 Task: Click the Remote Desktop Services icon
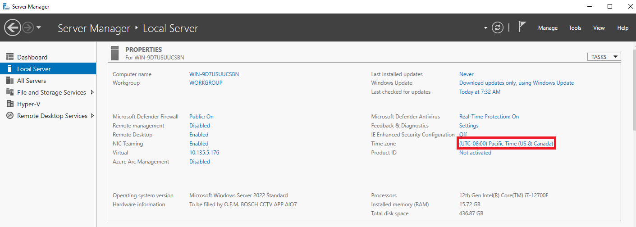tap(10, 116)
